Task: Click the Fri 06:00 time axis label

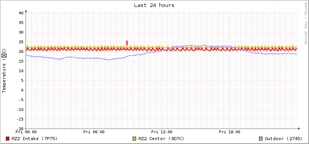Action: tap(94, 132)
